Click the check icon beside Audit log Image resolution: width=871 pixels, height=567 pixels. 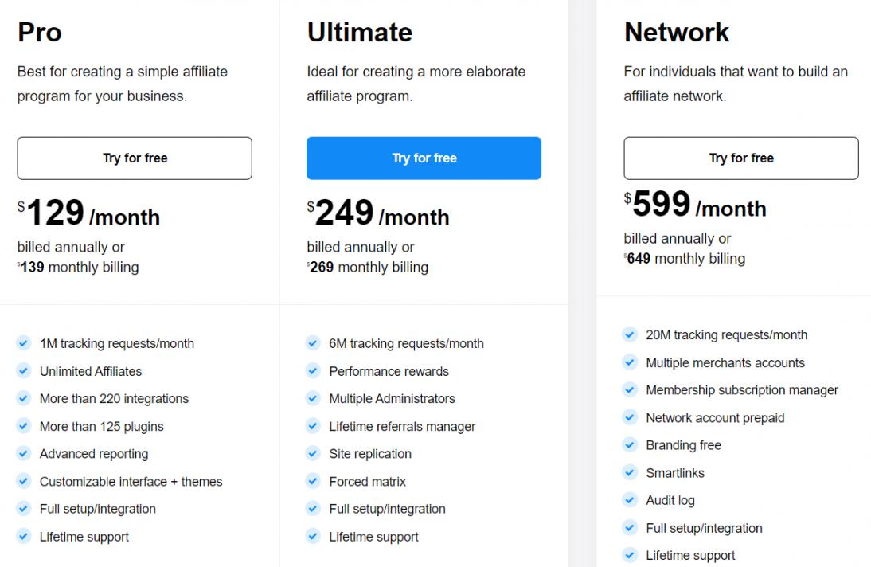coord(630,501)
